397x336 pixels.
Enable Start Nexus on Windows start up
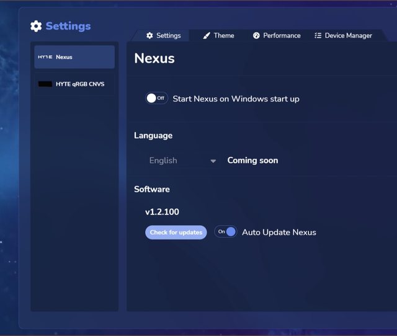156,98
